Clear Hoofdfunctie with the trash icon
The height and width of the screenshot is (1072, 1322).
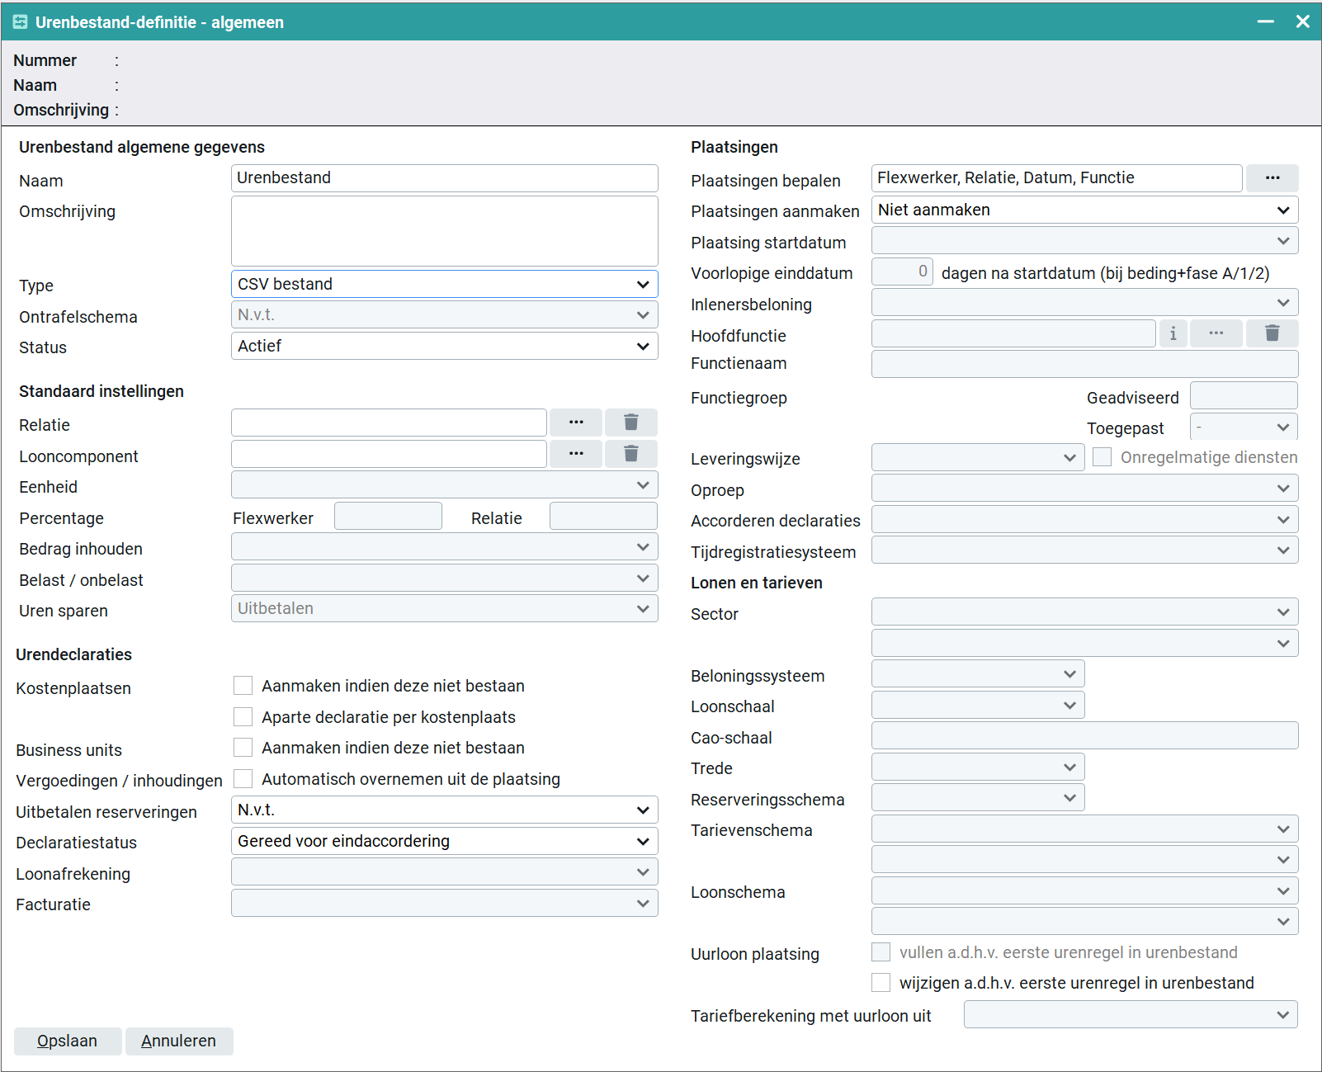click(1272, 333)
